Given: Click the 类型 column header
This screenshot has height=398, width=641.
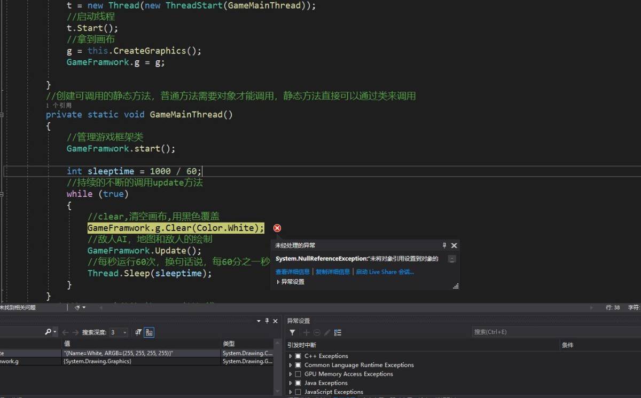Looking at the screenshot, I should coord(229,344).
